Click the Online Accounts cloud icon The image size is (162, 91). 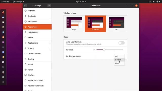pos(26,54)
